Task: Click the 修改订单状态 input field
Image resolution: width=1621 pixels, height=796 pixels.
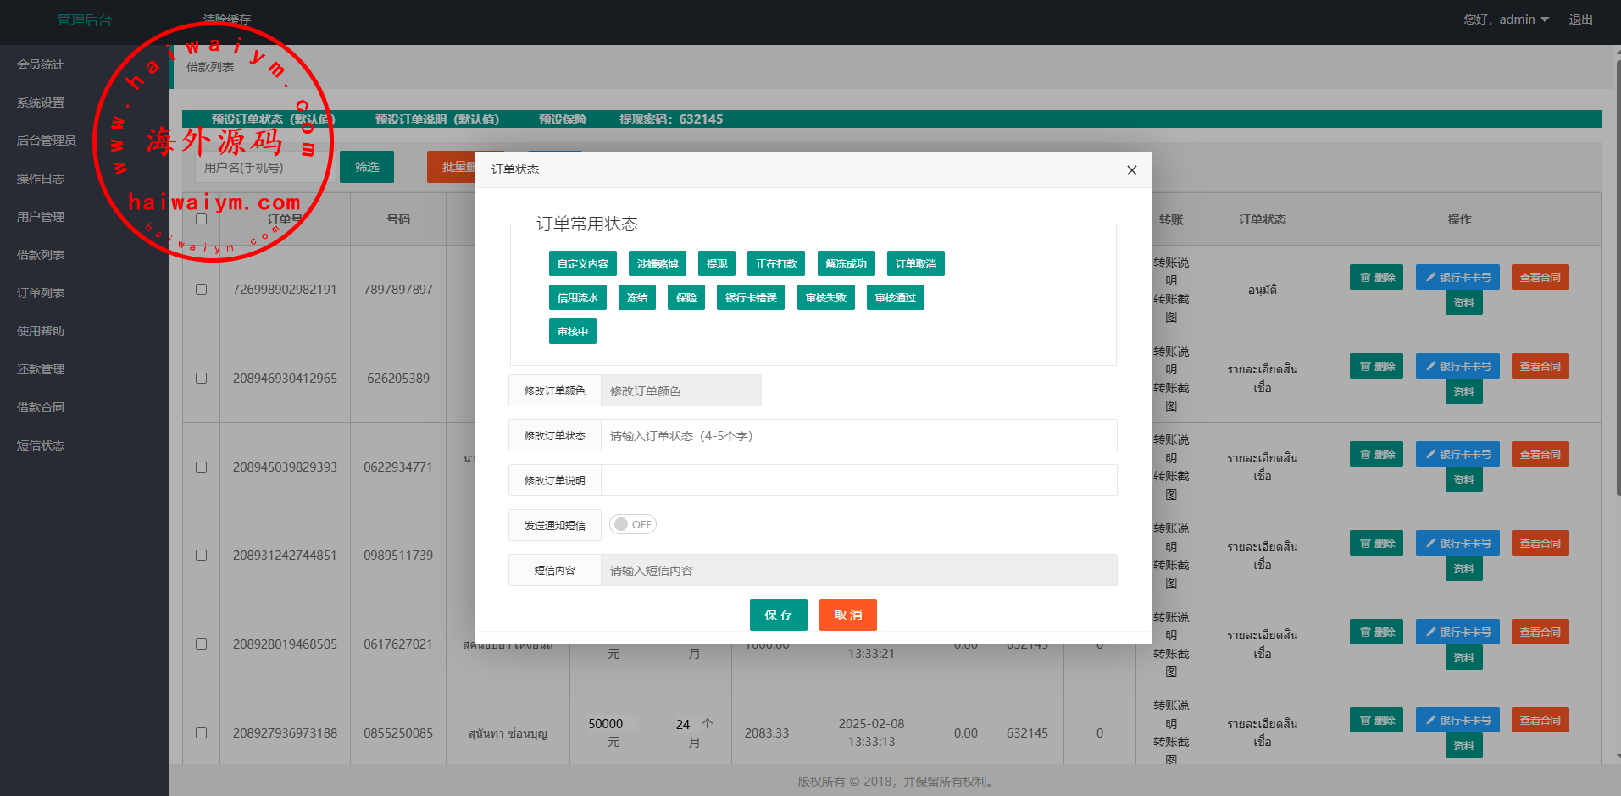Action: click(x=858, y=436)
